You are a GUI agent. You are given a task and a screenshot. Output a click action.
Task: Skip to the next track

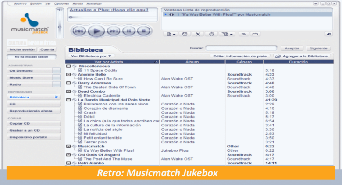(114, 31)
